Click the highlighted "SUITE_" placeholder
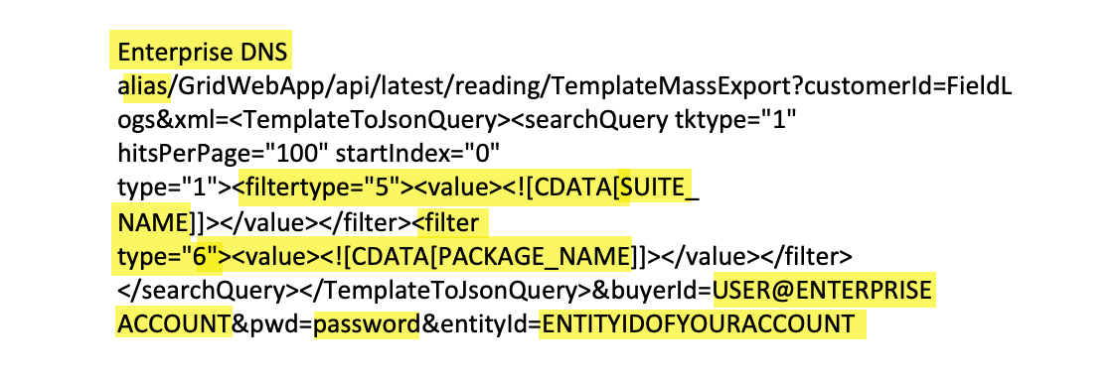This screenshot has height=381, width=1119. 660,189
